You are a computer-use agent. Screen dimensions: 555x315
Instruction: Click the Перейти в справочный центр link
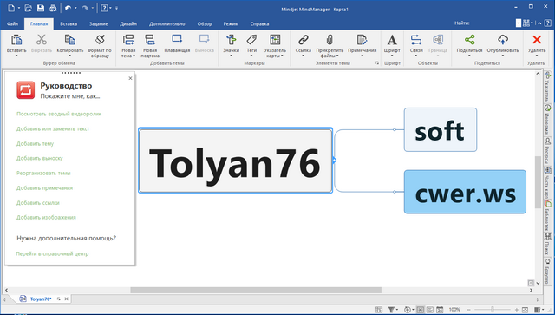click(52, 253)
